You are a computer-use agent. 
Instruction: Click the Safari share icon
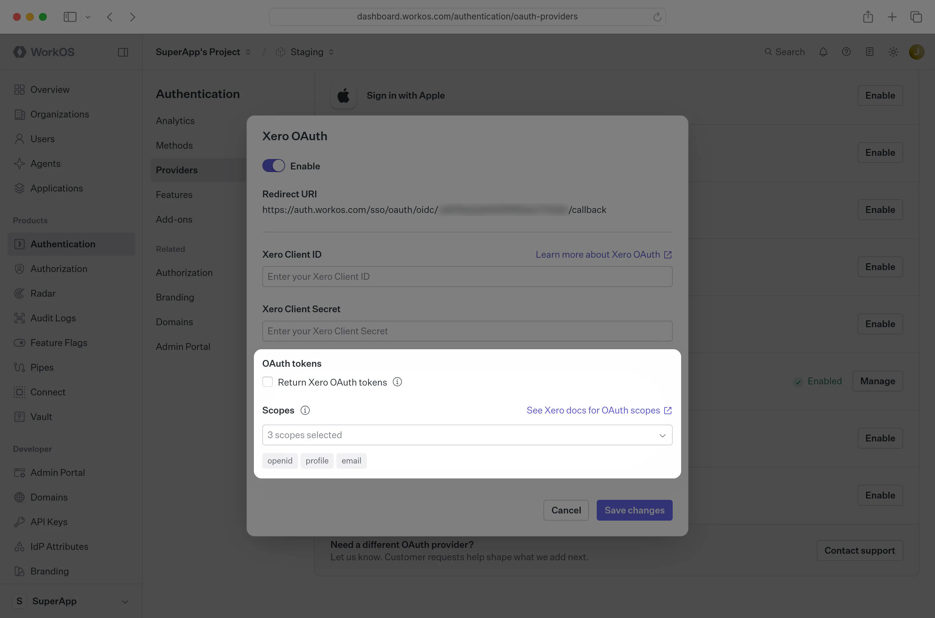click(868, 17)
